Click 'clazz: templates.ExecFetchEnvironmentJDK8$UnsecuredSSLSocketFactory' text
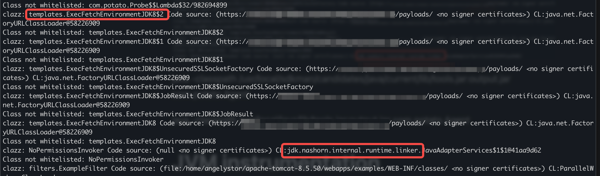Viewport: 600px width, 176px height. click(x=128, y=69)
